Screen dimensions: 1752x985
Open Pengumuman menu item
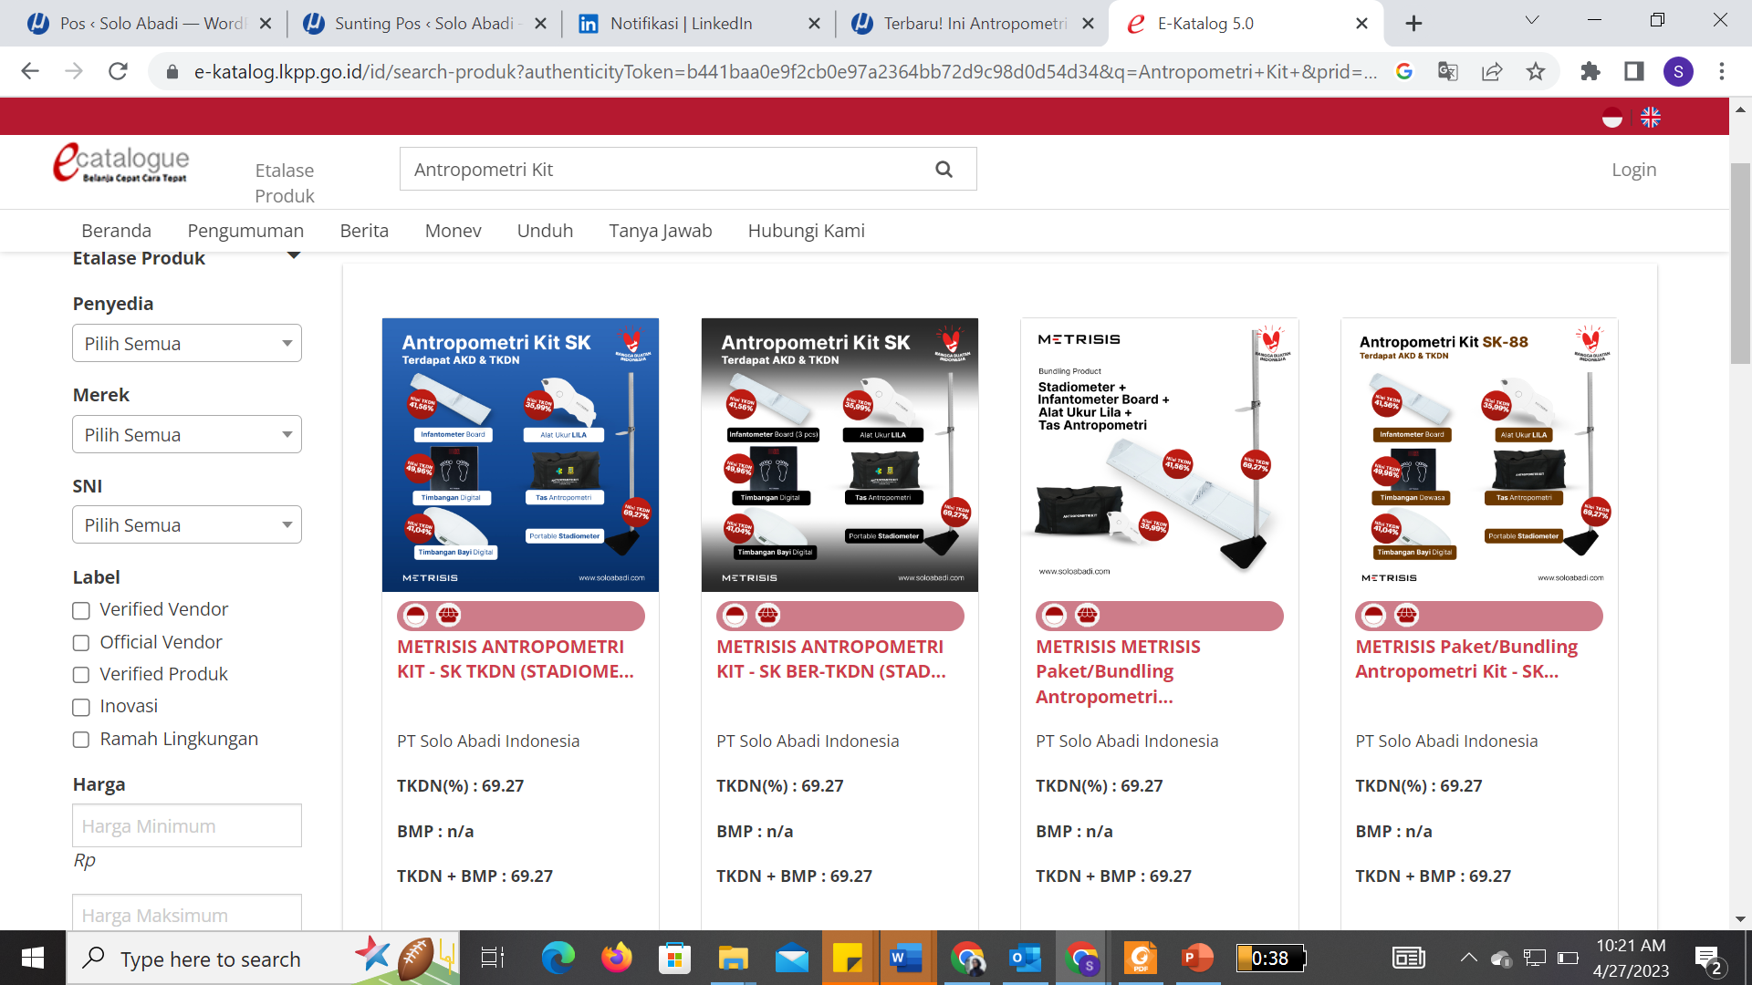(245, 231)
